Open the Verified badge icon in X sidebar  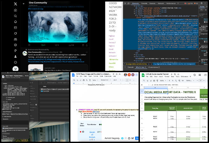tap(16, 45)
